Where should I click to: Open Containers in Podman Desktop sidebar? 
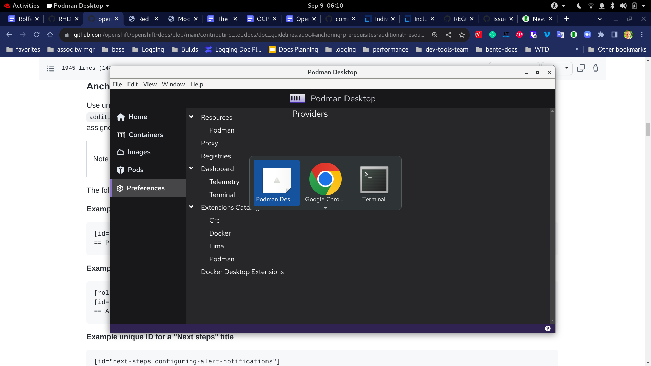140,135
